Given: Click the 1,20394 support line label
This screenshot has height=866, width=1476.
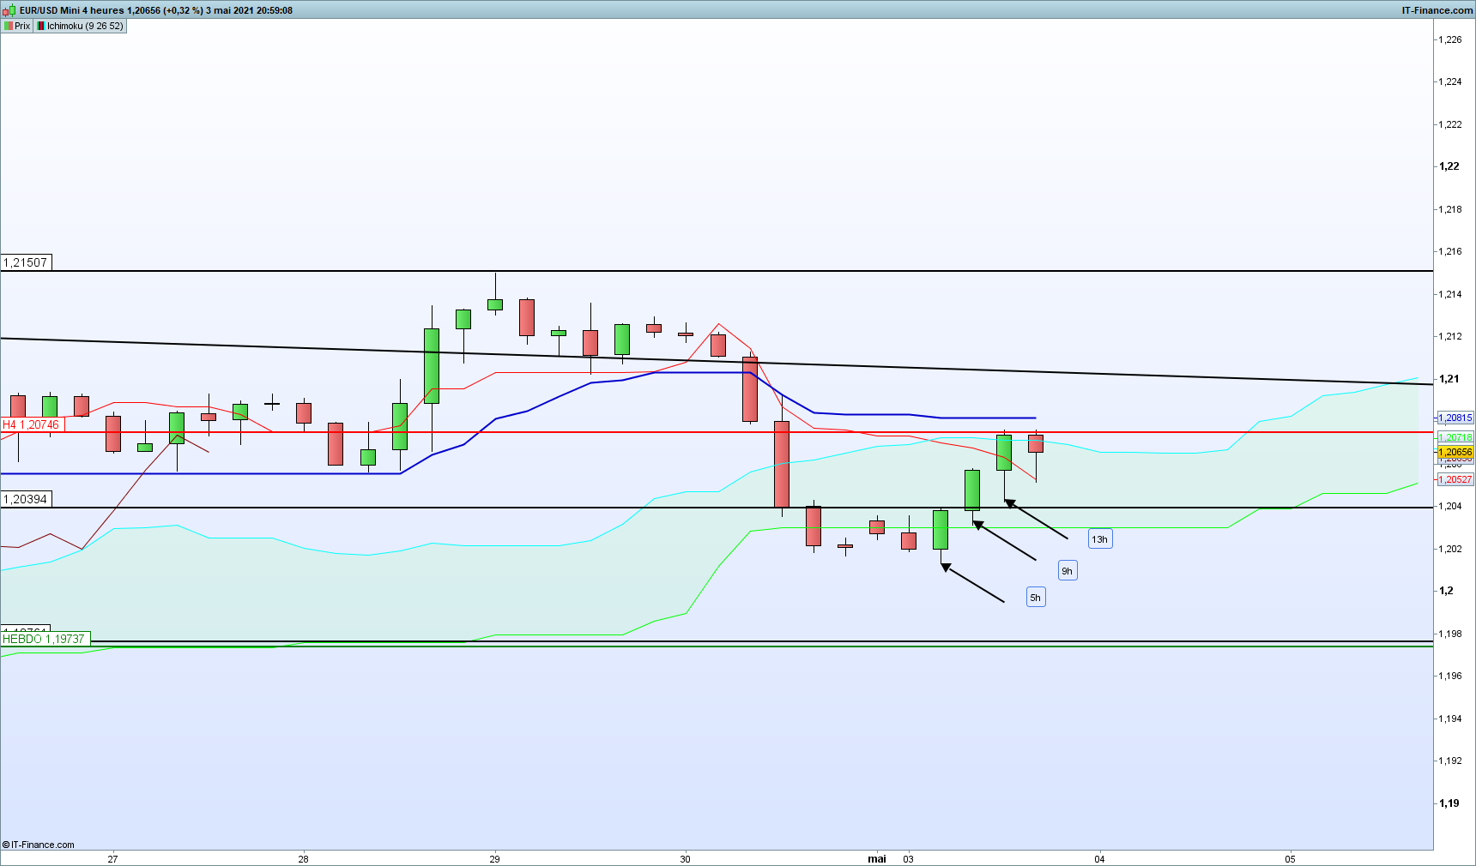Looking at the screenshot, I should [26, 499].
